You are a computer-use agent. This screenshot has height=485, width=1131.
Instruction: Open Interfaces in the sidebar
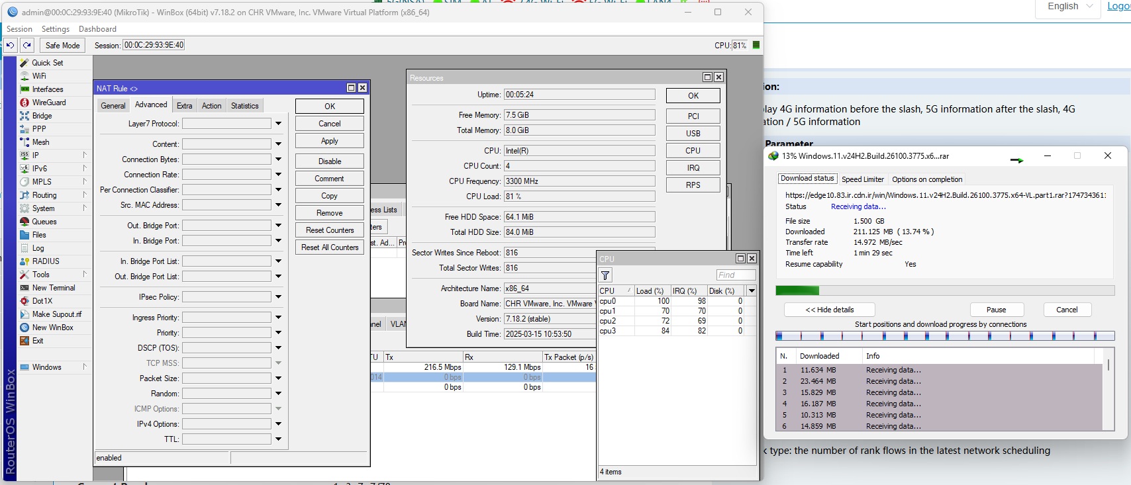click(x=48, y=89)
